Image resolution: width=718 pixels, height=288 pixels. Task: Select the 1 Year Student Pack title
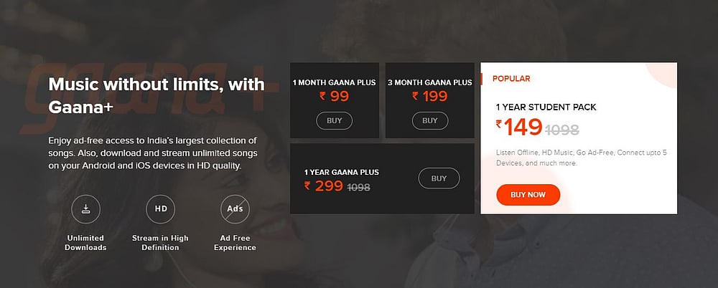(546, 107)
